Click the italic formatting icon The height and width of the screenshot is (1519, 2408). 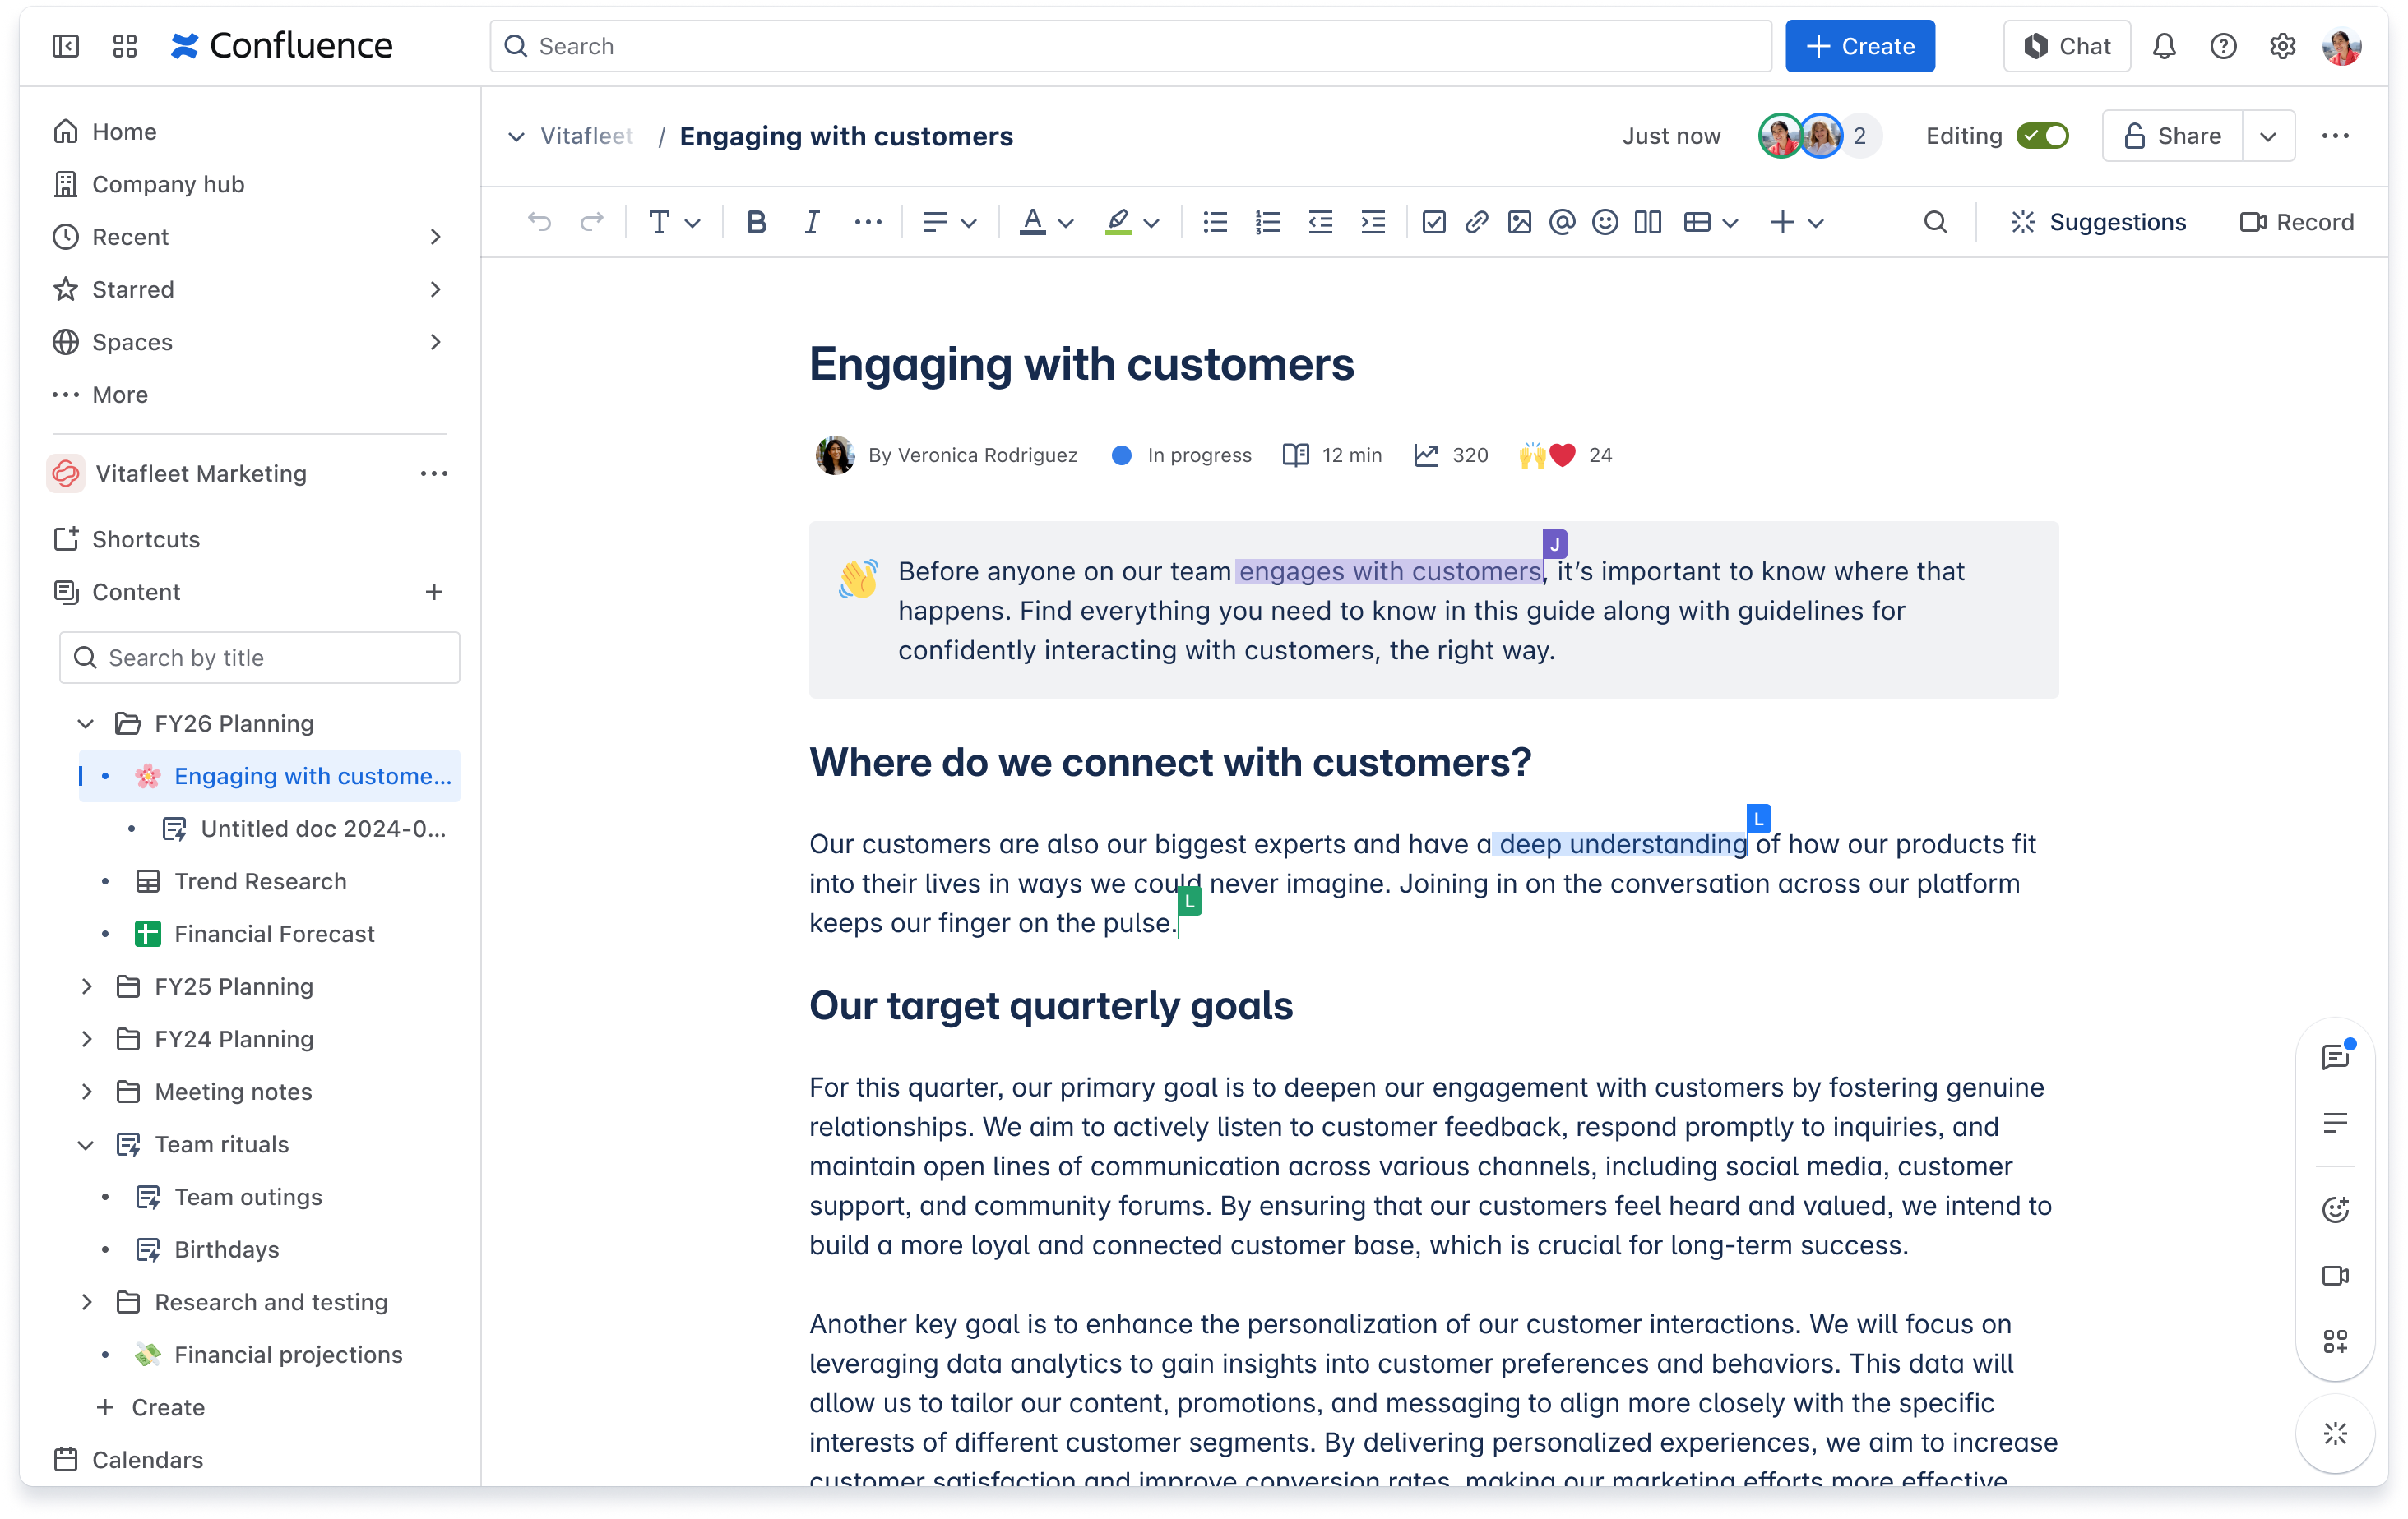[x=810, y=222]
